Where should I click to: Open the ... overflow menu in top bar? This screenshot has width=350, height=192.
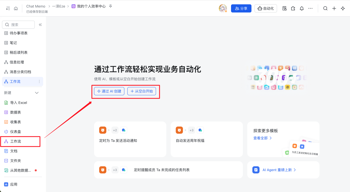click(310, 8)
